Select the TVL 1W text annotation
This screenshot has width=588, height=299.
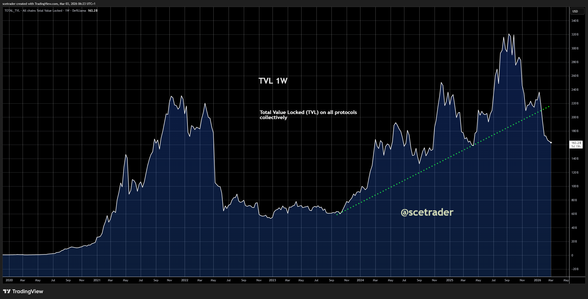click(273, 81)
